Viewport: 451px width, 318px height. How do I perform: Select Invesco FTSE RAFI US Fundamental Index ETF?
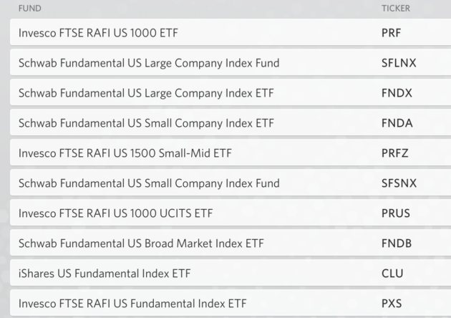pyautogui.click(x=231, y=303)
